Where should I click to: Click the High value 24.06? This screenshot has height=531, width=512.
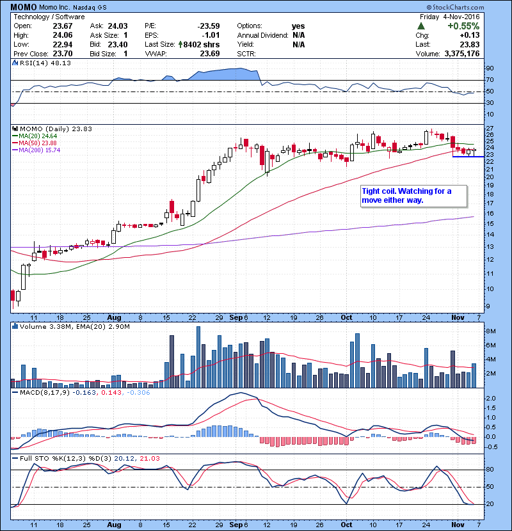pos(63,35)
